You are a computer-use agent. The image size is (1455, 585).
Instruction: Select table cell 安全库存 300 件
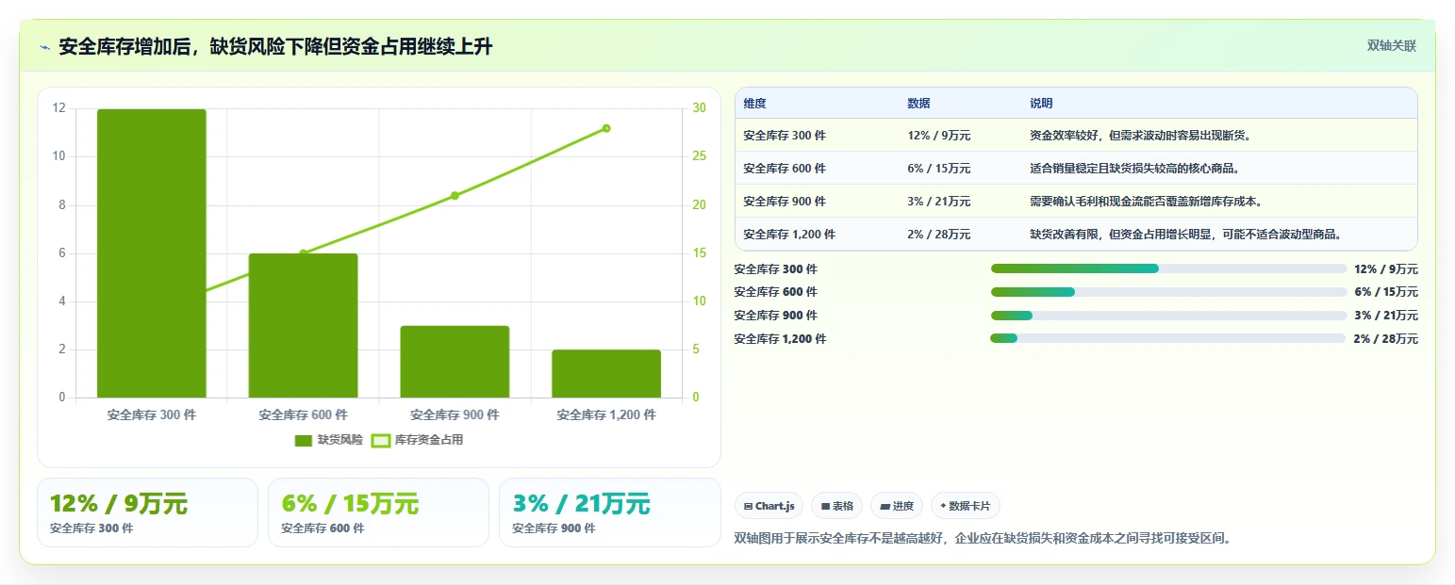[785, 136]
